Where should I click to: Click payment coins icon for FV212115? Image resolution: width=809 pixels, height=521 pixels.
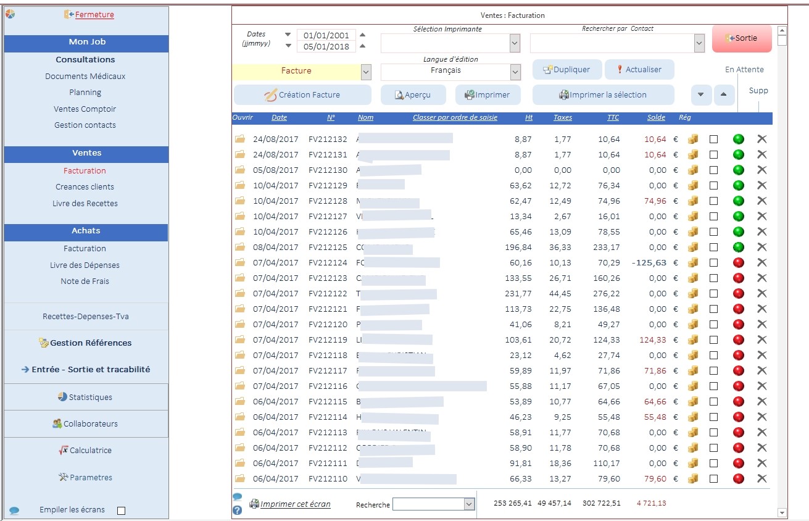[693, 401]
